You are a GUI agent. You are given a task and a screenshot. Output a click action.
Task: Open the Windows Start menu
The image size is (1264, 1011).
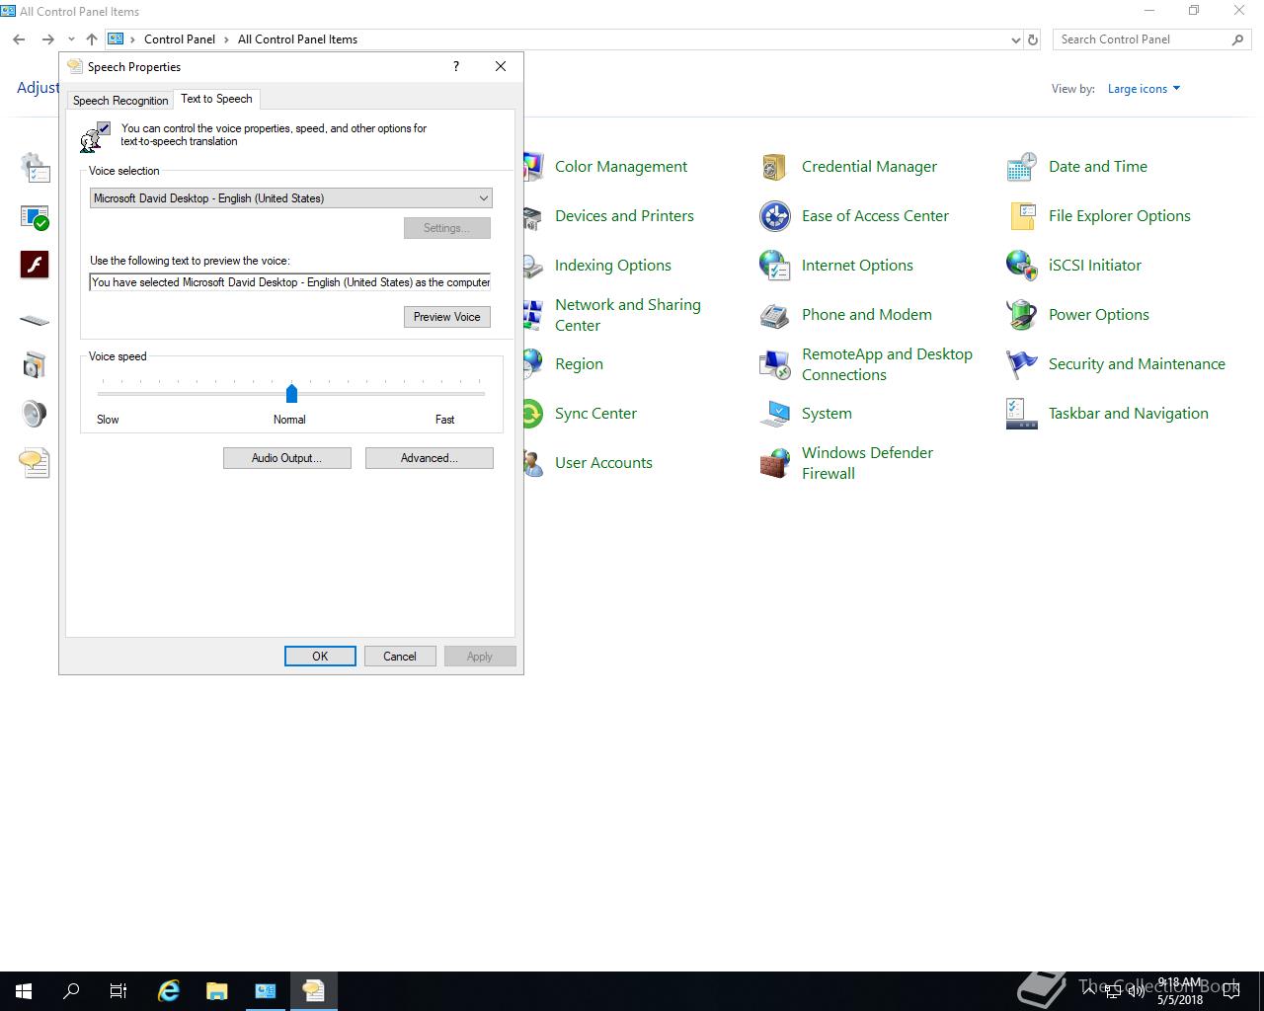[x=24, y=991]
